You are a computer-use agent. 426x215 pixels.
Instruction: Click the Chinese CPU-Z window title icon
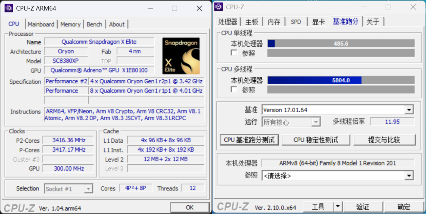coord(218,7)
